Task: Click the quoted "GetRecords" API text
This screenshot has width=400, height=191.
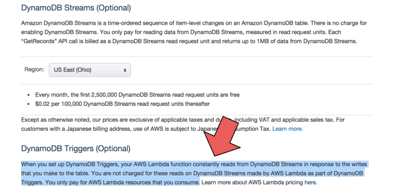Action: tap(42, 41)
